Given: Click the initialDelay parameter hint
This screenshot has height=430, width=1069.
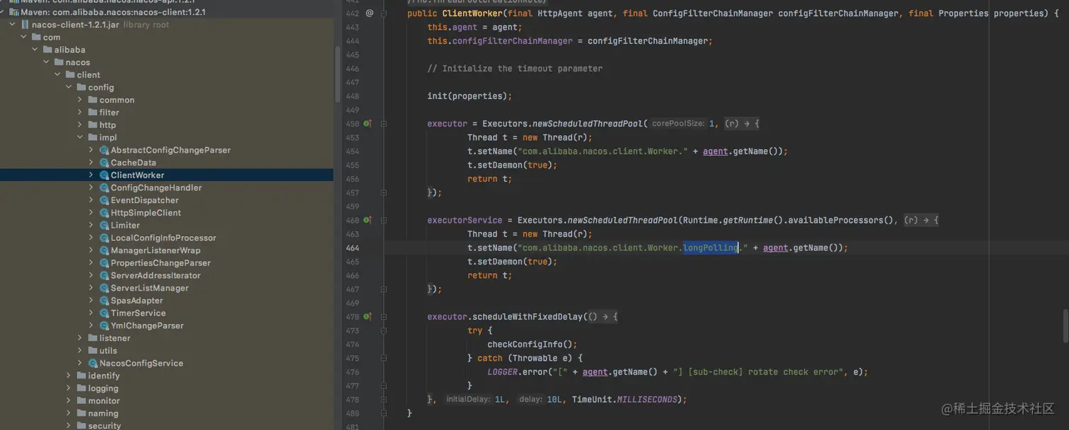Looking at the screenshot, I should (468, 400).
